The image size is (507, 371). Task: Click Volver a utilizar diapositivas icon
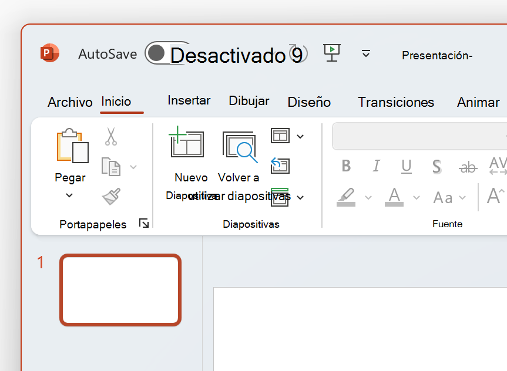[240, 147]
